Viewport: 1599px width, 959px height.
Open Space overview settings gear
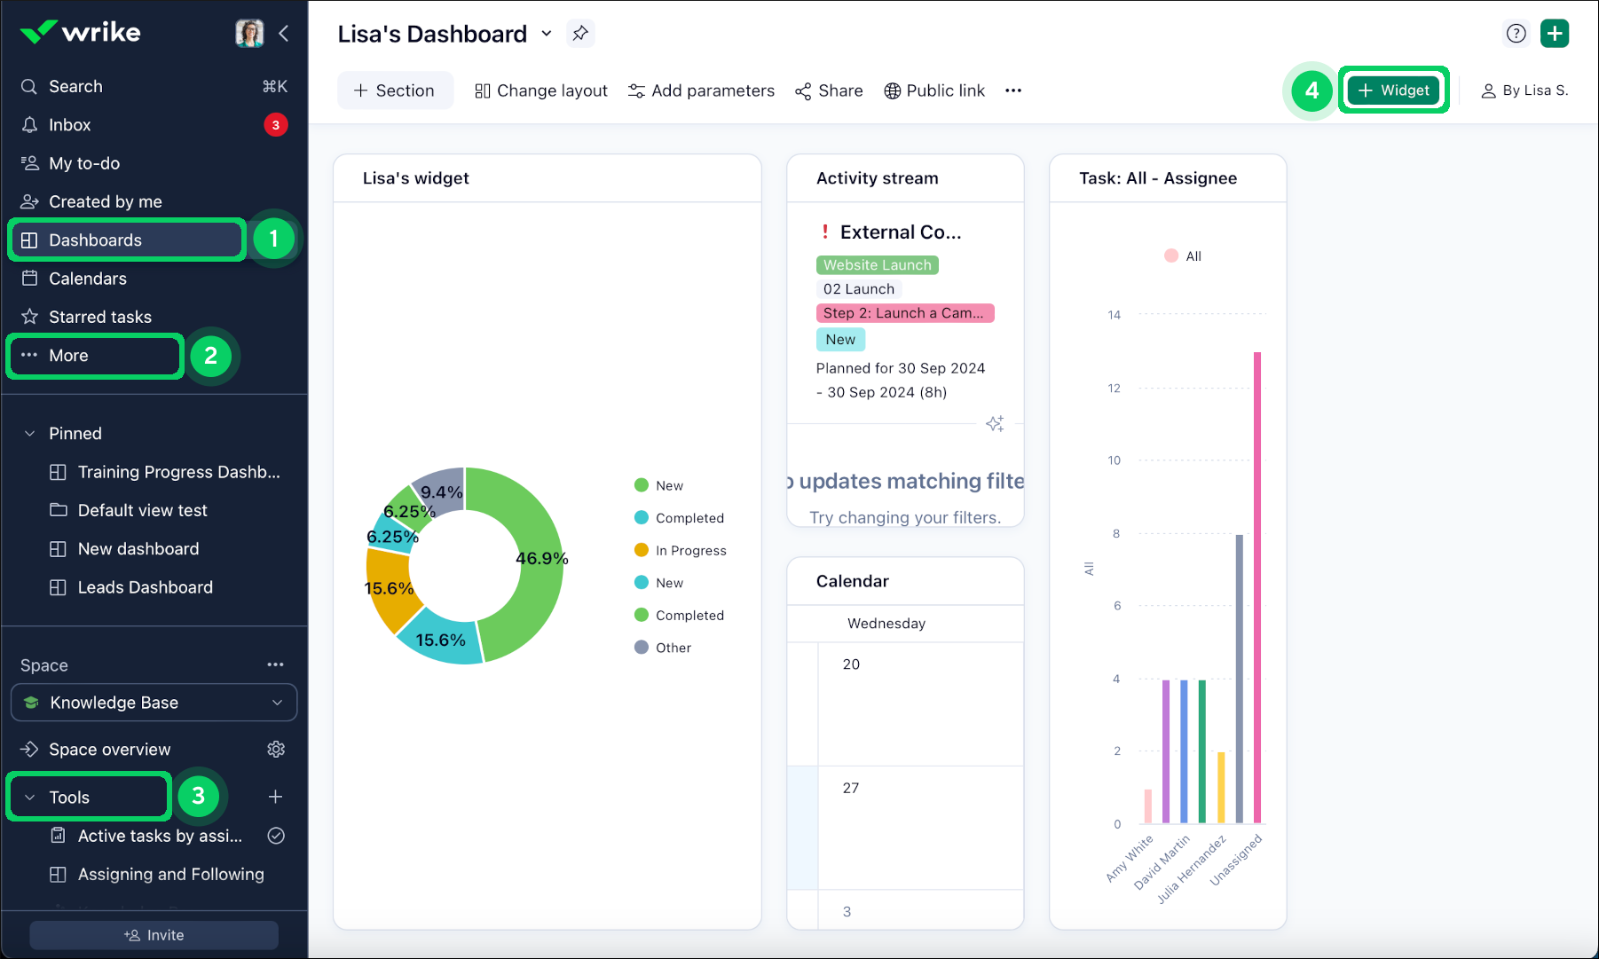tap(276, 750)
